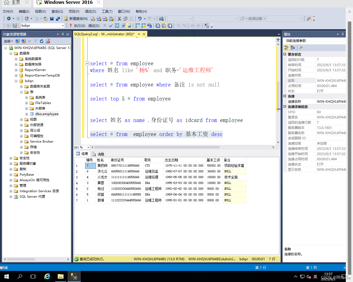Open the 161 % zoom dropdown

[88, 147]
